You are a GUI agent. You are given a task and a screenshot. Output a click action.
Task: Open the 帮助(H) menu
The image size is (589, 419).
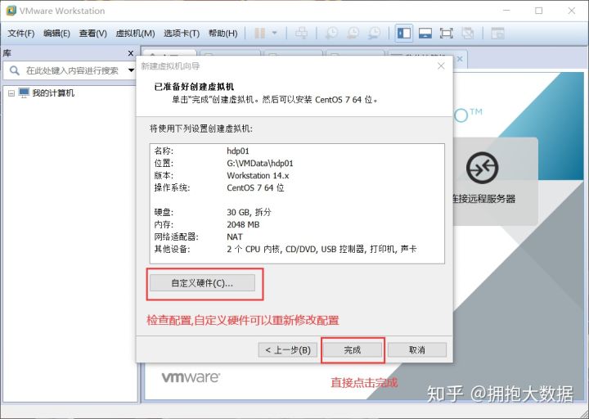click(x=223, y=34)
